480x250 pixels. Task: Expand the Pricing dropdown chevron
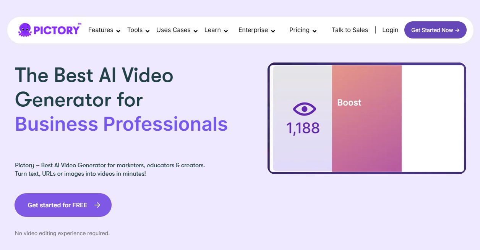(315, 31)
